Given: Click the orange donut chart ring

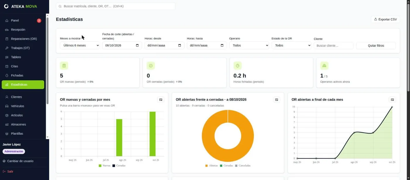Looking at the screenshot, I should pyautogui.click(x=208, y=136).
